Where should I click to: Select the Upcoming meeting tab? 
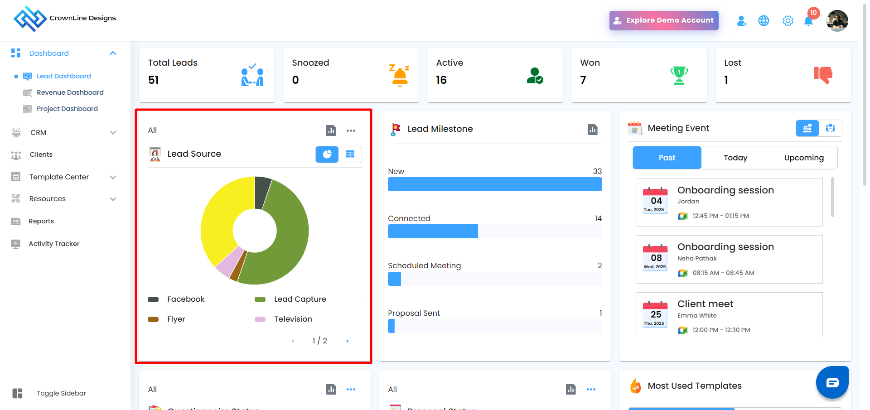(x=804, y=158)
